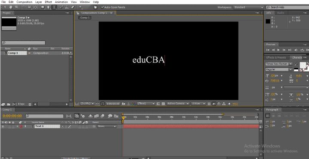Open the Workspace Standard dropdown
The image size is (309, 159).
(248, 7)
